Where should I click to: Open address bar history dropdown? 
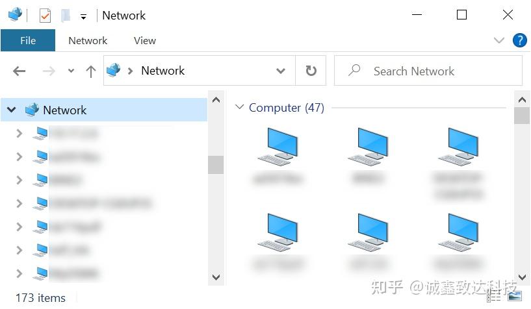click(280, 71)
